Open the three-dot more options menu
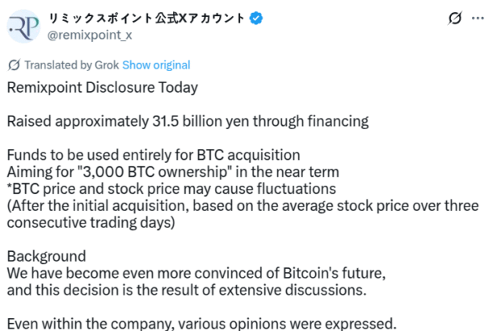 tap(482, 18)
